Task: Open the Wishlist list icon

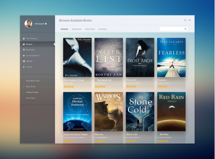Action: [24, 61]
